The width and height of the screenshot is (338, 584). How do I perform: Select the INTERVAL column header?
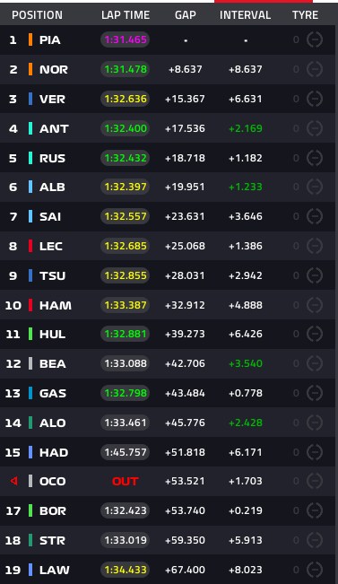[245, 15]
